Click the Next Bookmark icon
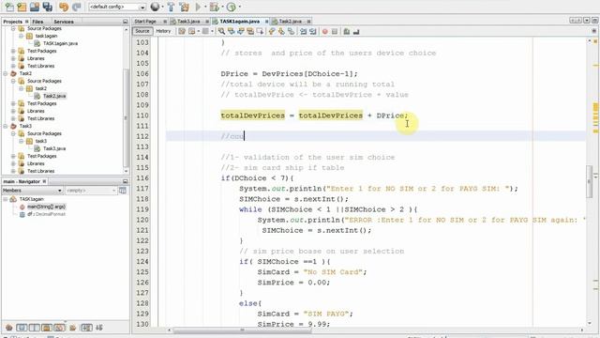This screenshot has height=338, width=600. pos(281,31)
